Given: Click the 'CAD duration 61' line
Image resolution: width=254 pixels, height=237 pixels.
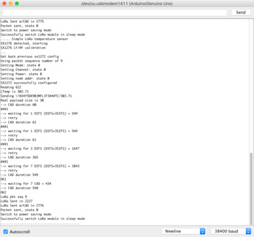Looking at the screenshot, I should tap(18, 140).
